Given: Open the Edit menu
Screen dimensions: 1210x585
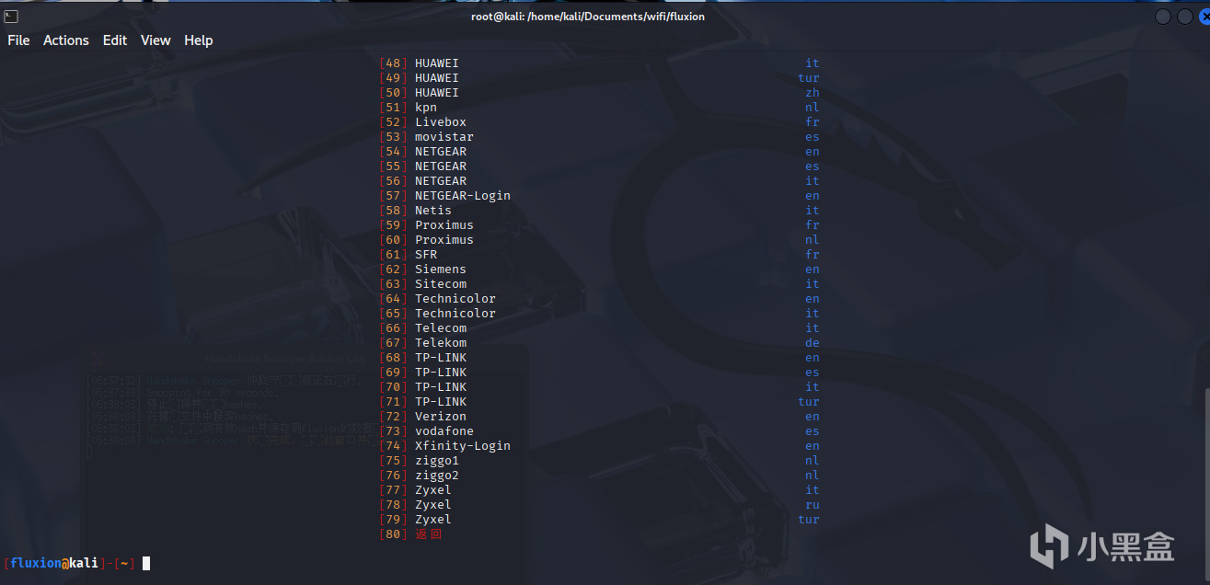Looking at the screenshot, I should [115, 40].
